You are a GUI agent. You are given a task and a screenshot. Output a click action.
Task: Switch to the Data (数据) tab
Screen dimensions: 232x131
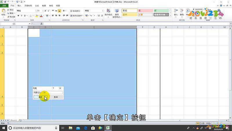click(44, 6)
